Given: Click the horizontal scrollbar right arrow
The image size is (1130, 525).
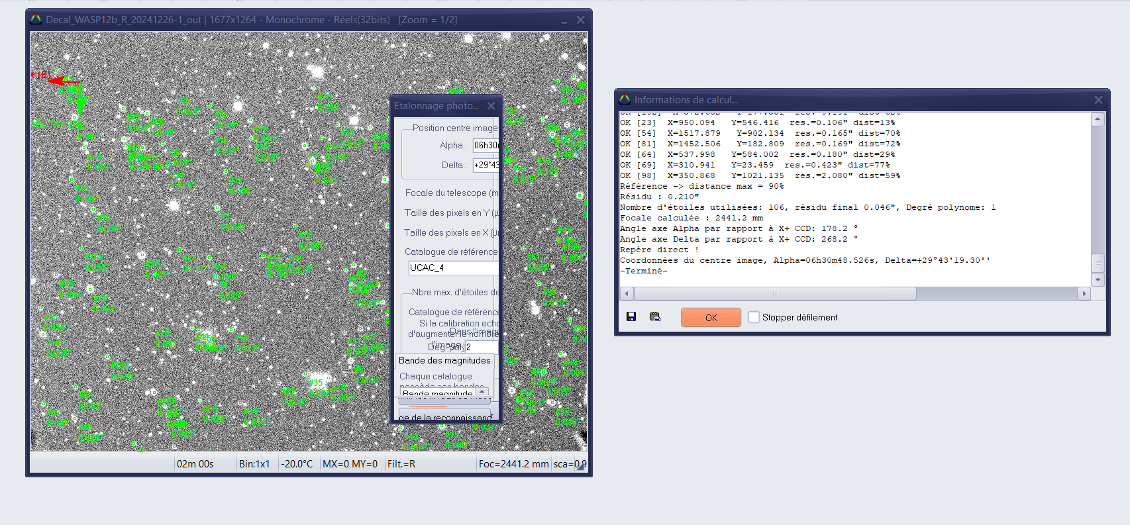Looking at the screenshot, I should tap(1084, 293).
